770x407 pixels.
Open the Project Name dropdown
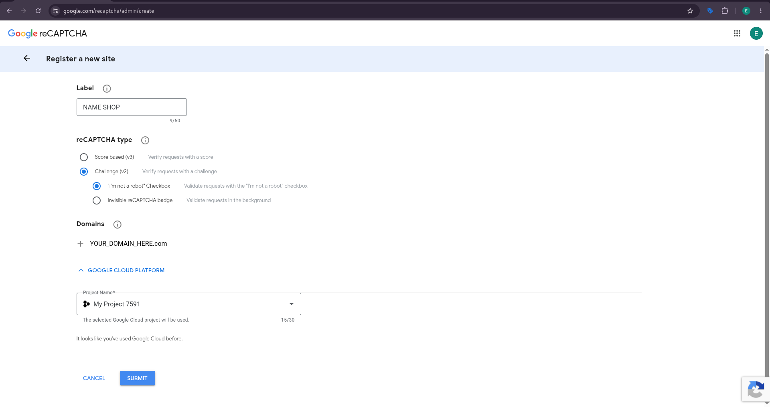click(x=189, y=304)
